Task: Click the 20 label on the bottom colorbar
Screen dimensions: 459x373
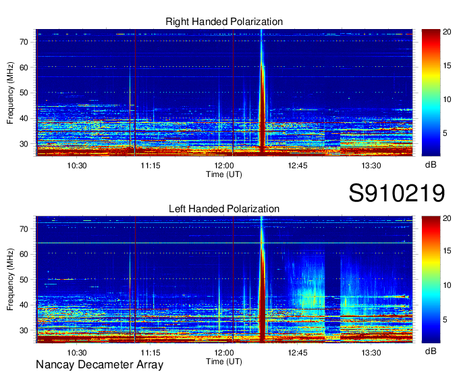Action: point(447,219)
